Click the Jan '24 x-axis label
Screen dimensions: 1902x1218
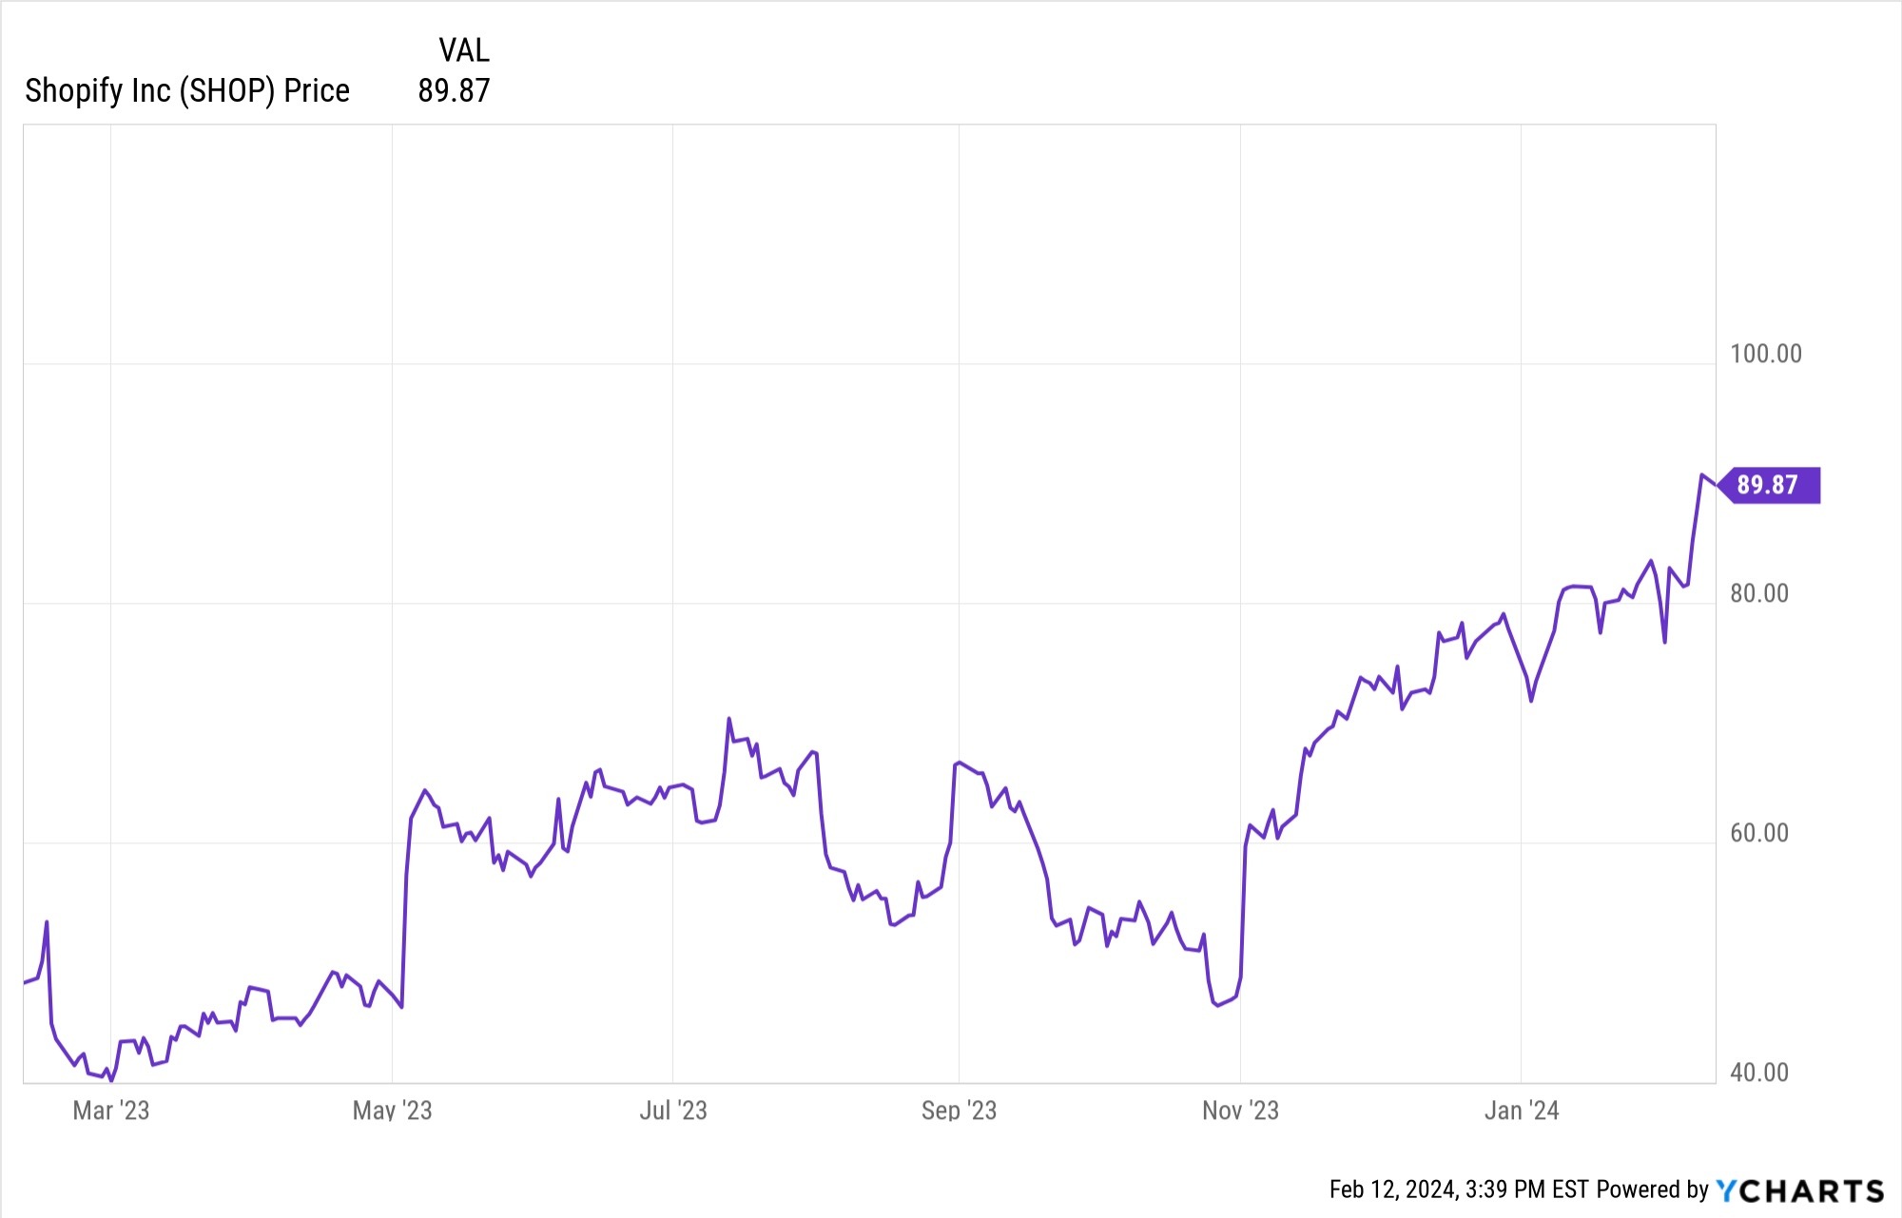click(x=1522, y=1111)
